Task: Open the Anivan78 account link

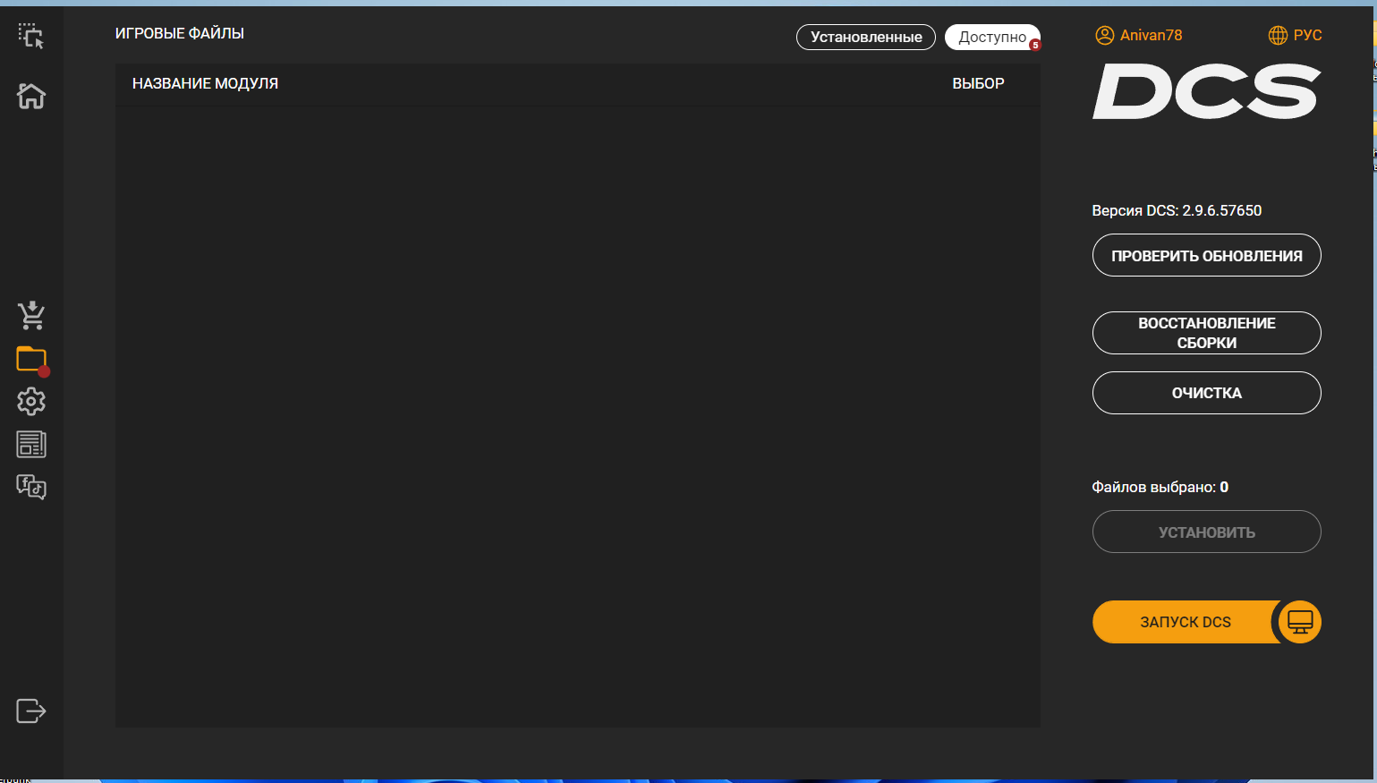Action: (x=1151, y=35)
